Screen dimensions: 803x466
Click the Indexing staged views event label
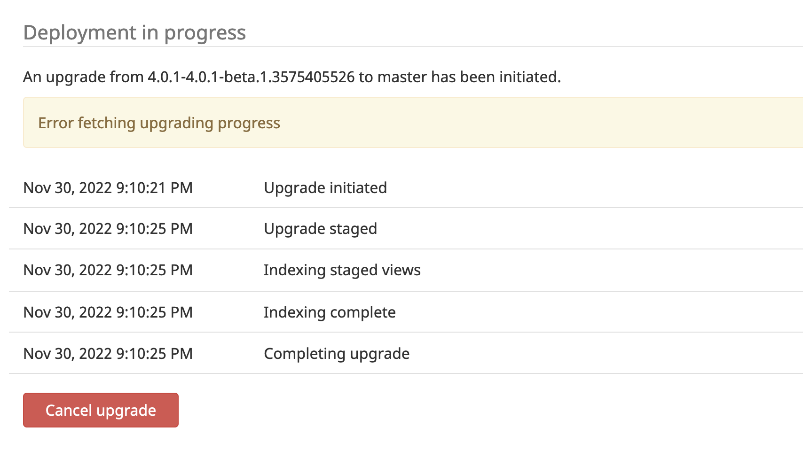tap(342, 270)
